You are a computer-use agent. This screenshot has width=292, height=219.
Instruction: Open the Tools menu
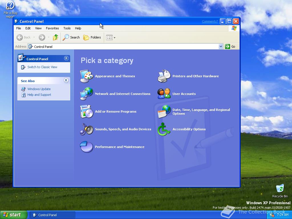67,28
